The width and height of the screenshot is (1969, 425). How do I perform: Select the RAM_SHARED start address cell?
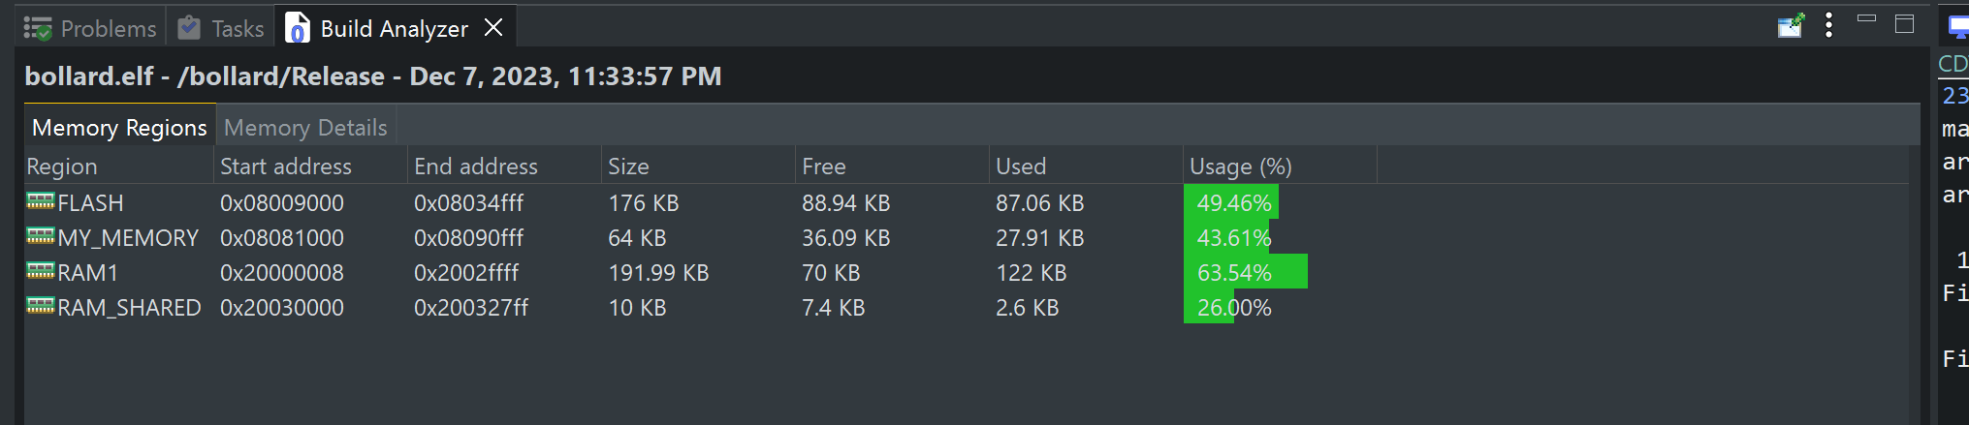coord(282,308)
